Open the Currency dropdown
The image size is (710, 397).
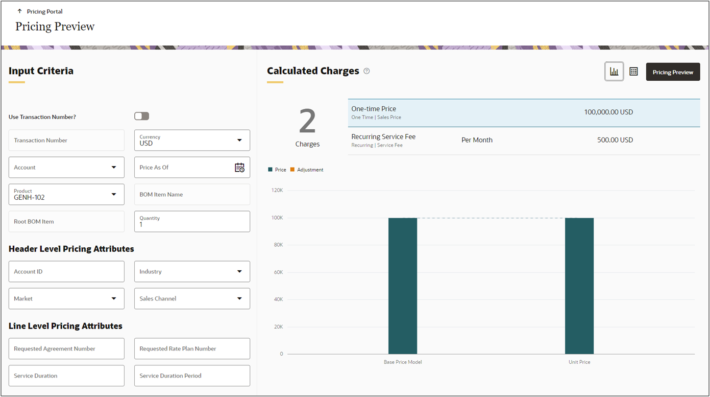[239, 140]
